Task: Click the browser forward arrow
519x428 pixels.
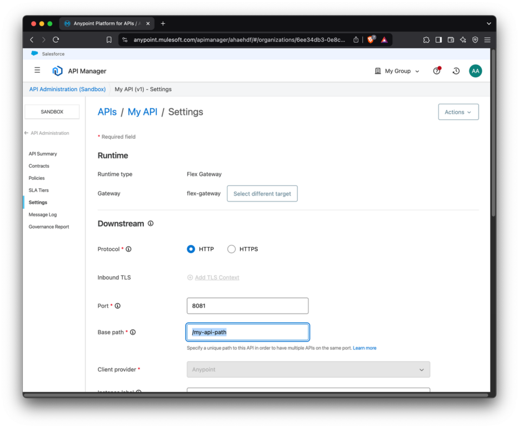Action: [x=44, y=39]
